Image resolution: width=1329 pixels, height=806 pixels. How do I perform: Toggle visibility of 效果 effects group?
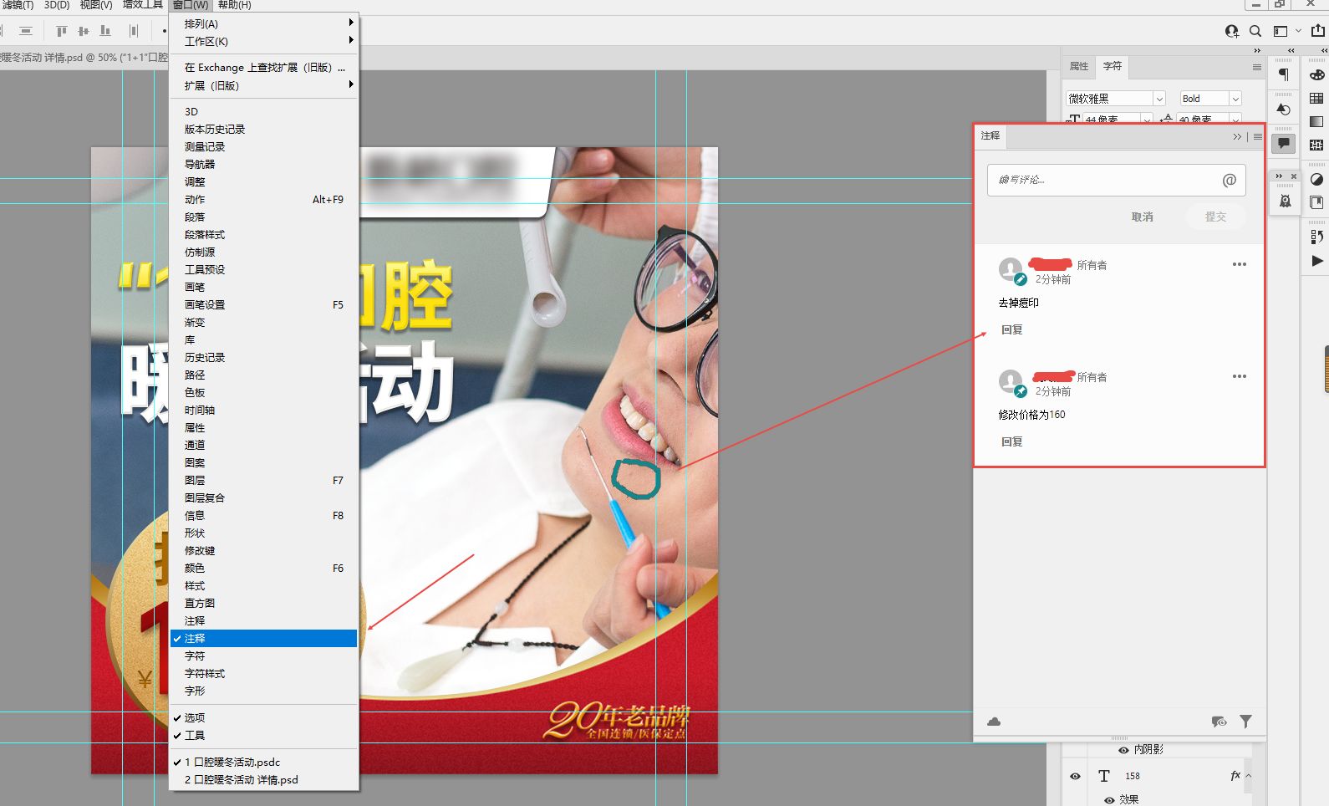[1109, 800]
